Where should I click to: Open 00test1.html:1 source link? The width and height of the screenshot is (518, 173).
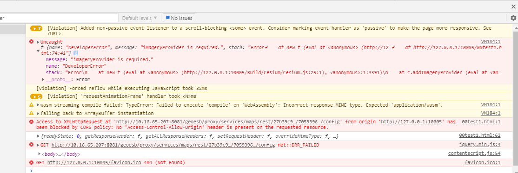[481, 122]
